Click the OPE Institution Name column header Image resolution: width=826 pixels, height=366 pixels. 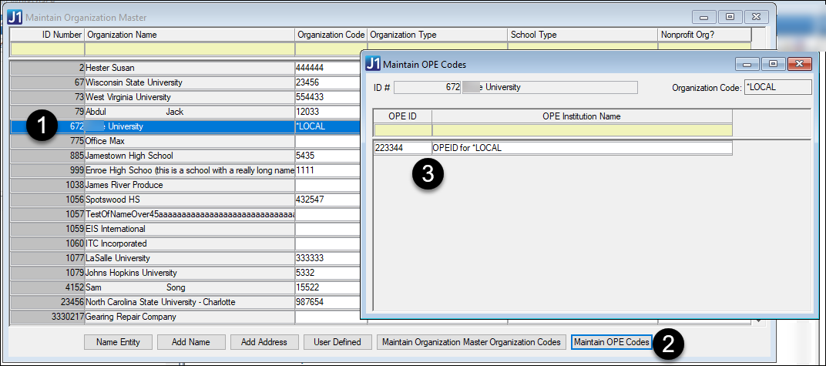point(581,116)
